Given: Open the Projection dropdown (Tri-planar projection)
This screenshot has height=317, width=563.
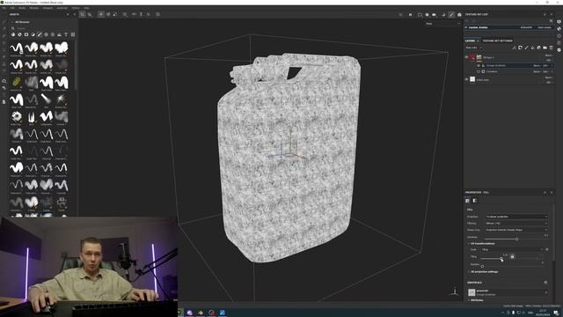Looking at the screenshot, I should click(516, 217).
